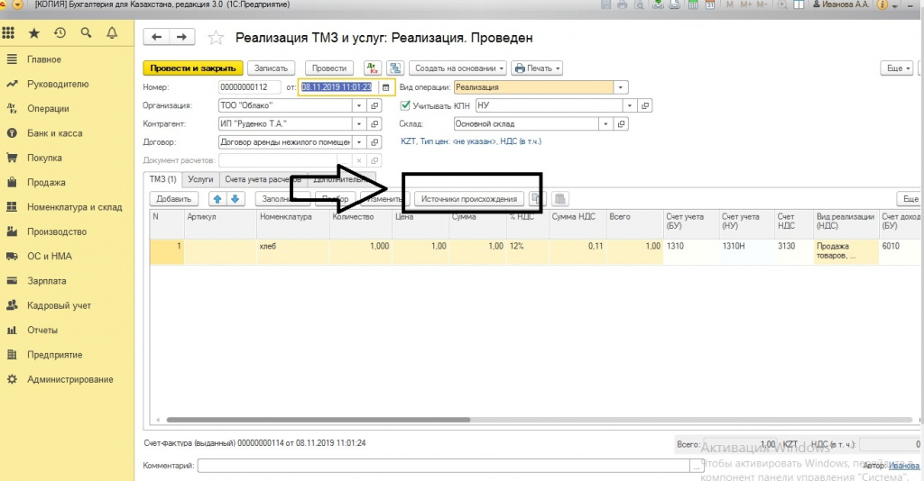Open Главное section in sidebar
The width and height of the screenshot is (924, 481).
click(44, 59)
